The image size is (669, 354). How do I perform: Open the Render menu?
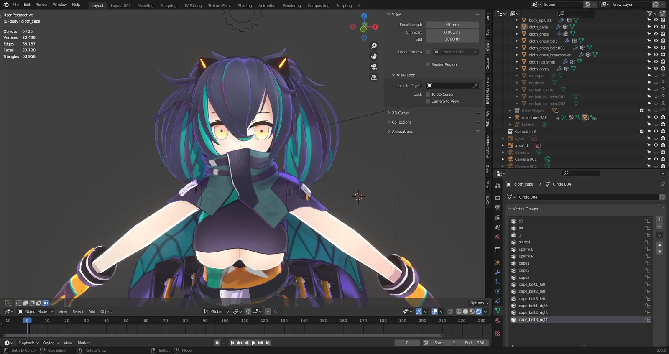point(41,5)
